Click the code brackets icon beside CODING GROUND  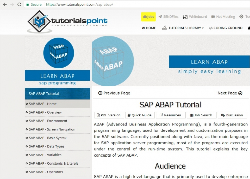point(211,28)
